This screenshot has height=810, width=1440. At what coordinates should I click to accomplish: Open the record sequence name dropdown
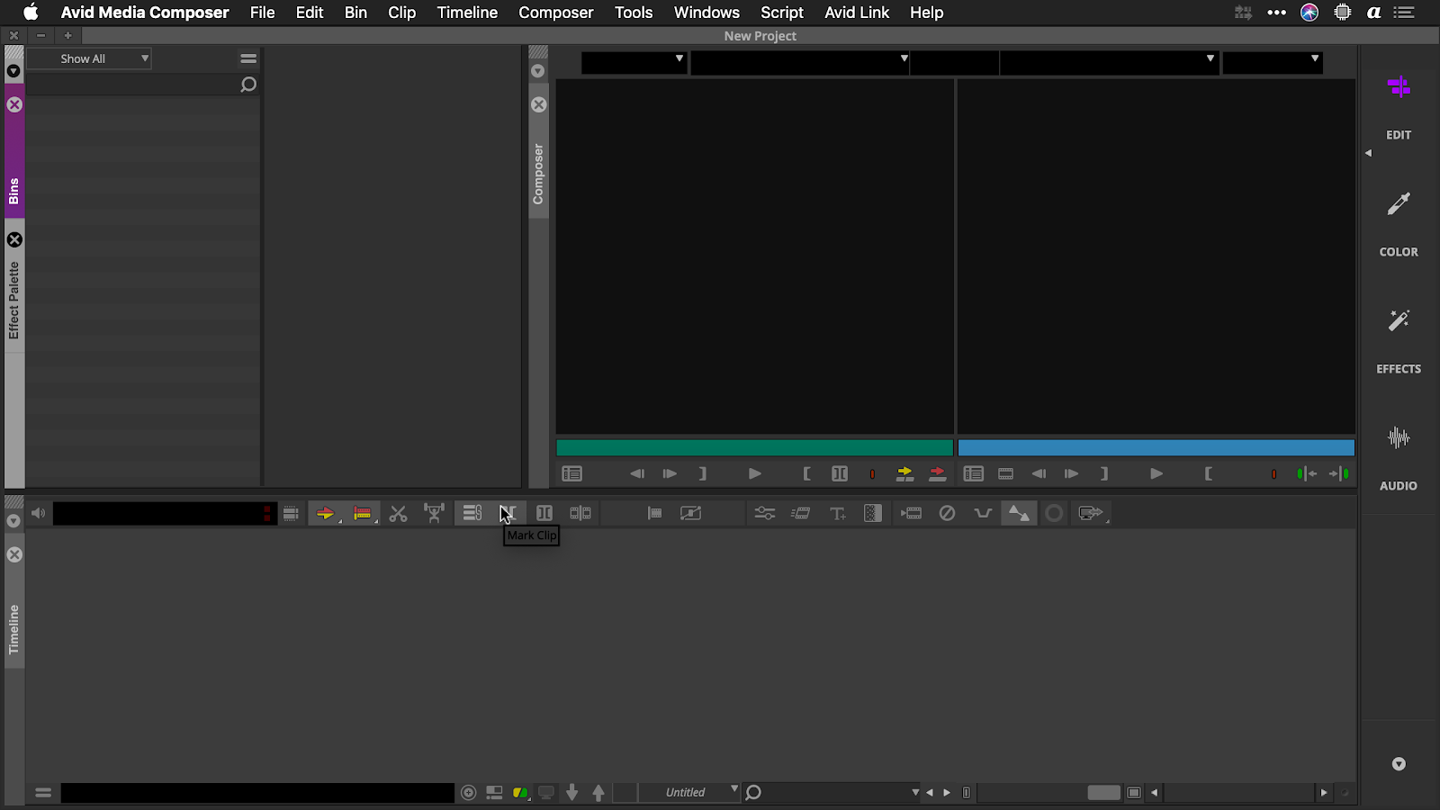pyautogui.click(x=1109, y=62)
